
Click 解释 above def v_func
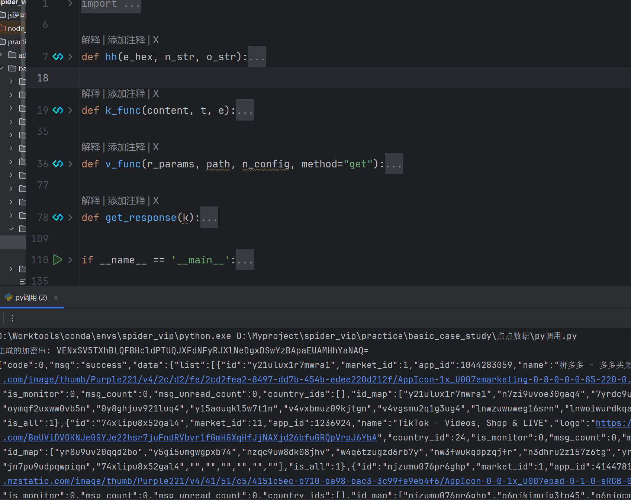91,147
